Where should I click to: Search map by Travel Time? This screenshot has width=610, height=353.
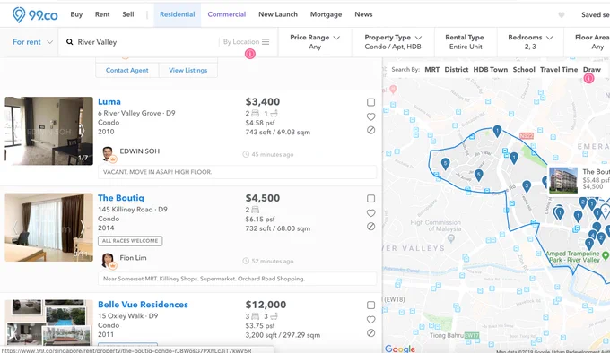click(559, 70)
